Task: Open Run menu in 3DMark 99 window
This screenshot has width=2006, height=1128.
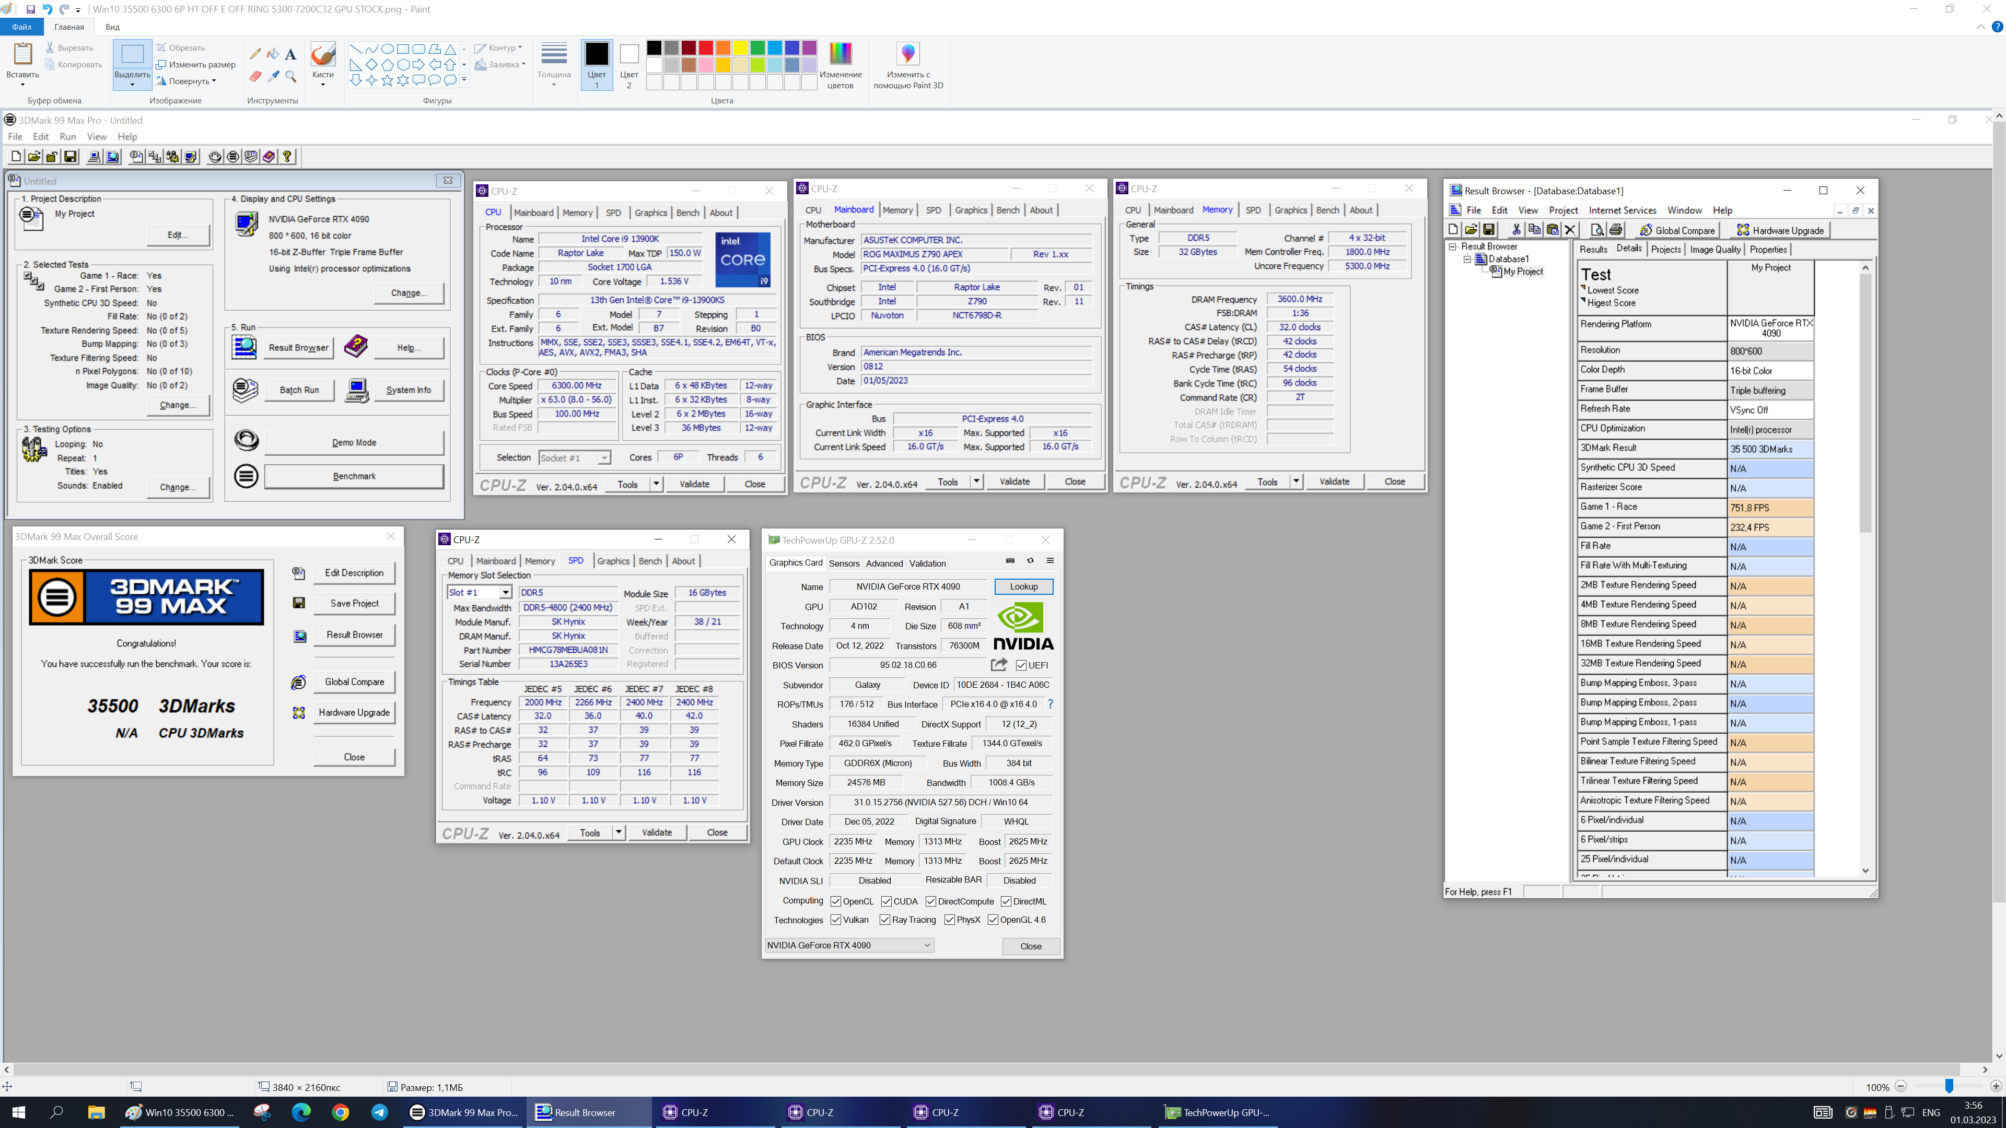Action: point(68,136)
